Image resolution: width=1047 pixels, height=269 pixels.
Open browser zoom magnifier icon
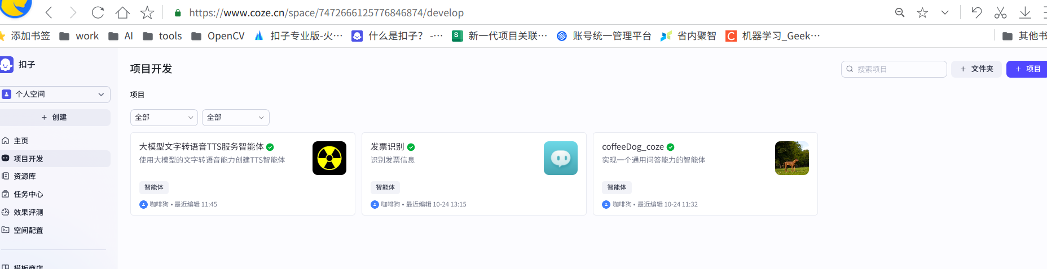(x=900, y=12)
